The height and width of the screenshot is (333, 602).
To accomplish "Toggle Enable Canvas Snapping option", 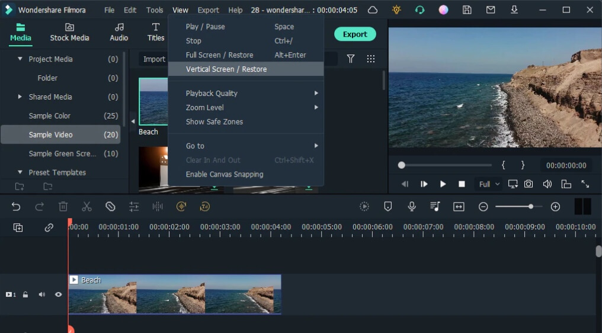I will click(246, 174).
